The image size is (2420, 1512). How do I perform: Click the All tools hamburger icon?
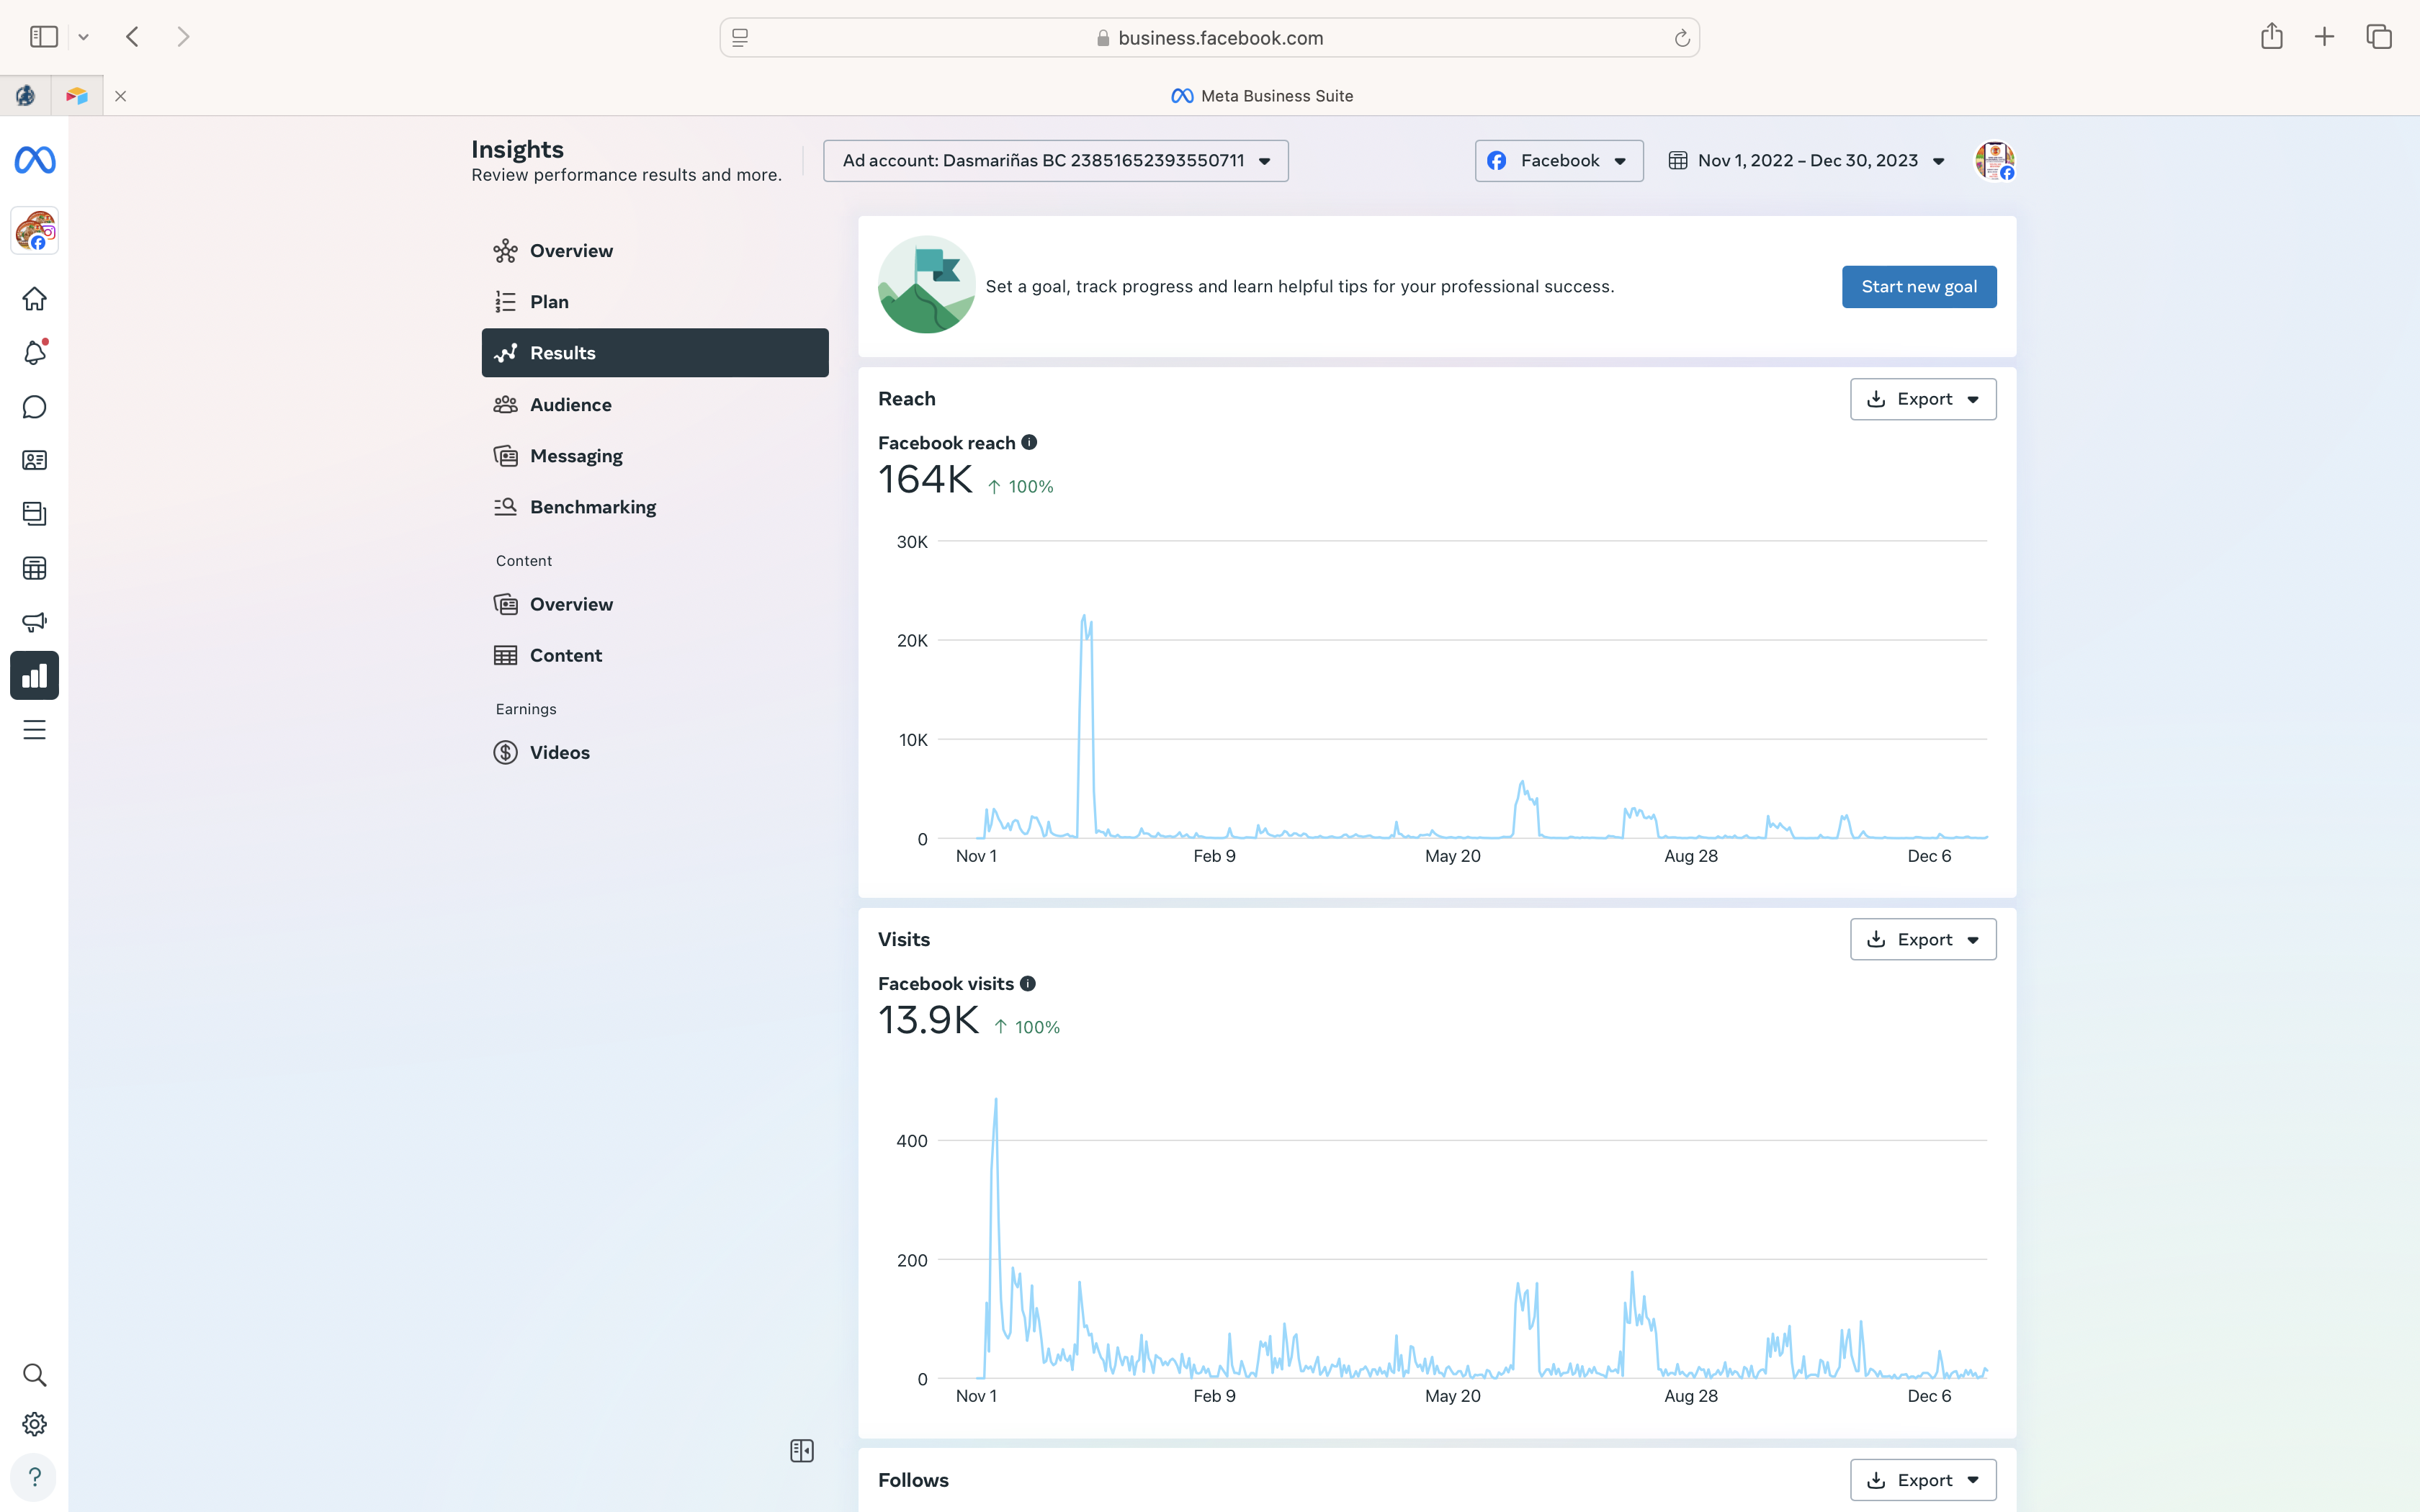(x=34, y=730)
